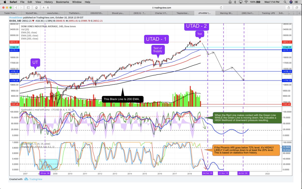Screen dimensions: 302x189
Task: Add a new tab with plus button
Action: 300,13
